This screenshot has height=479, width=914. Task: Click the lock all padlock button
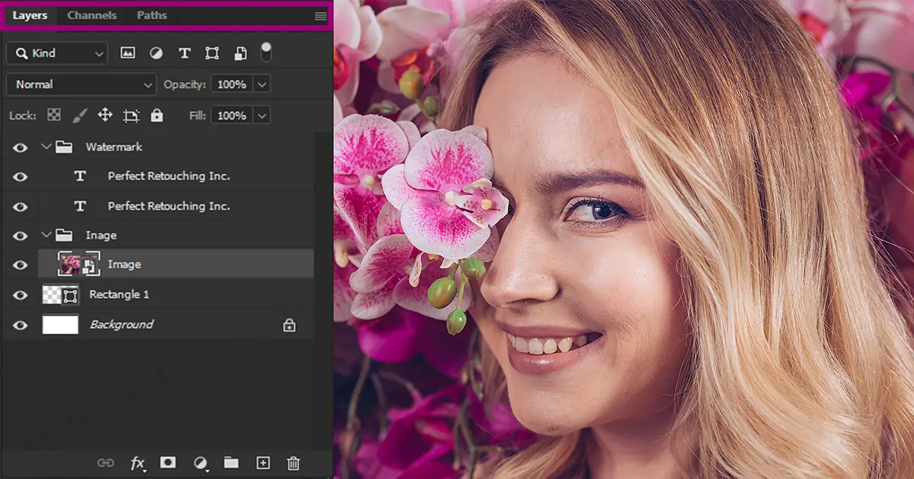pos(157,116)
